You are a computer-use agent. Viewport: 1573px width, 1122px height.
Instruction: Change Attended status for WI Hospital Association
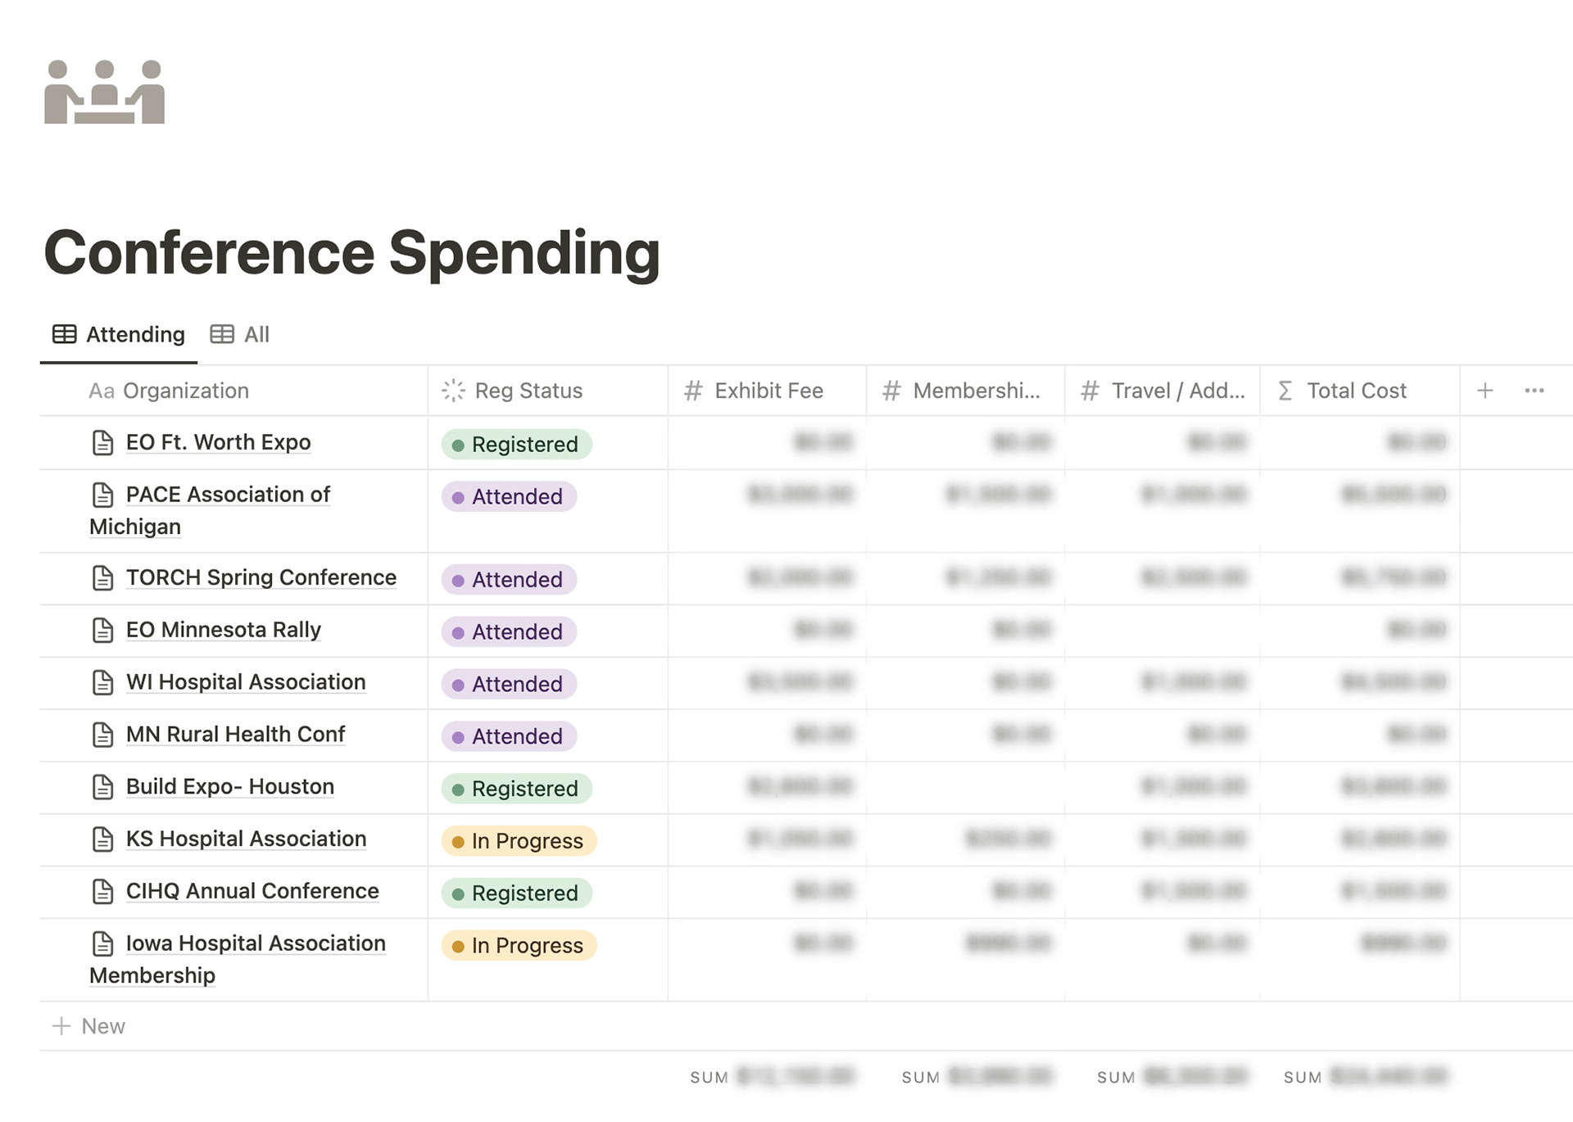click(x=509, y=684)
